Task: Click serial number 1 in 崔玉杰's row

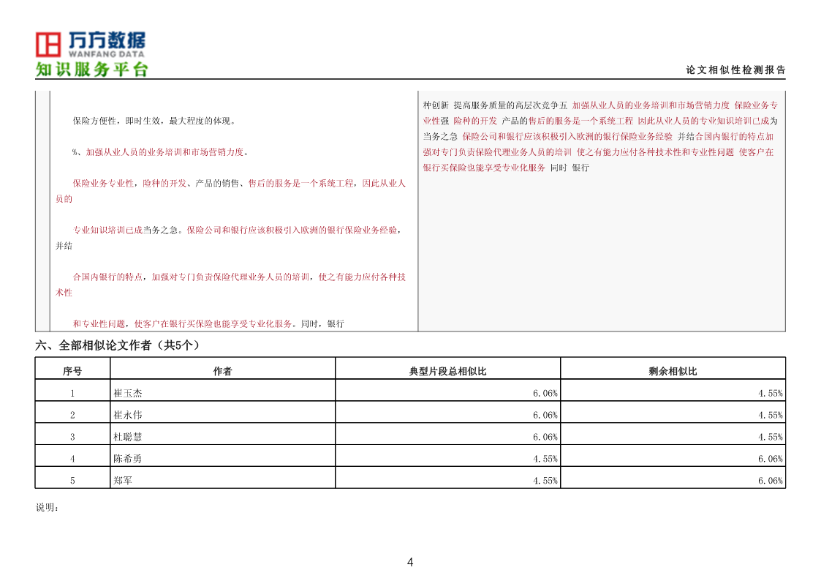Action: [72, 394]
